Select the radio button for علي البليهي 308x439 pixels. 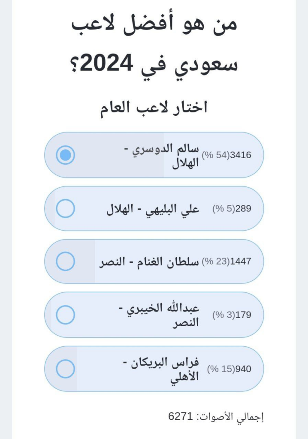[66, 209]
